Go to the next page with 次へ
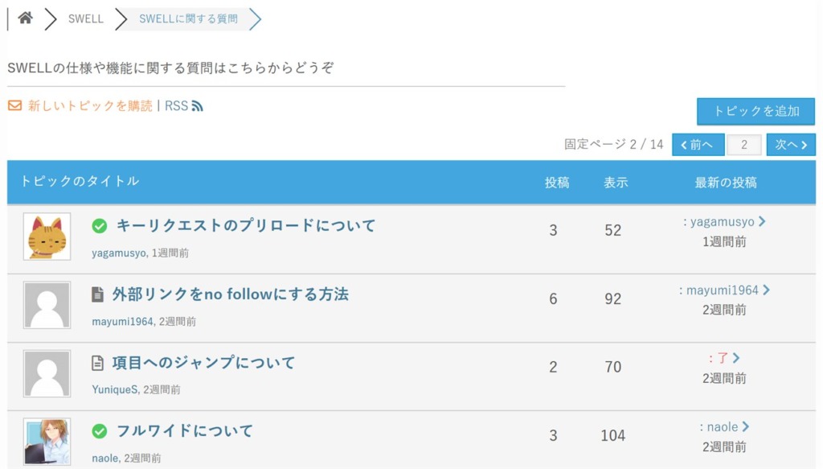The width and height of the screenshot is (823, 469). [x=791, y=145]
